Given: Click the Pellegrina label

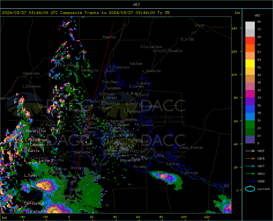Looking at the screenshot, I should [38, 140].
